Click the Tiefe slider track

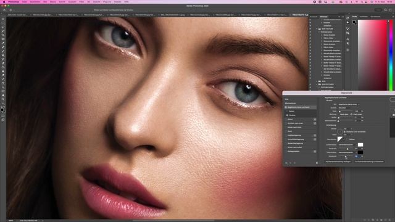(346, 111)
